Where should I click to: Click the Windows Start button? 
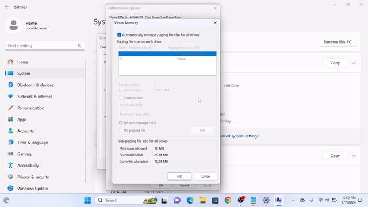pyautogui.click(x=87, y=200)
